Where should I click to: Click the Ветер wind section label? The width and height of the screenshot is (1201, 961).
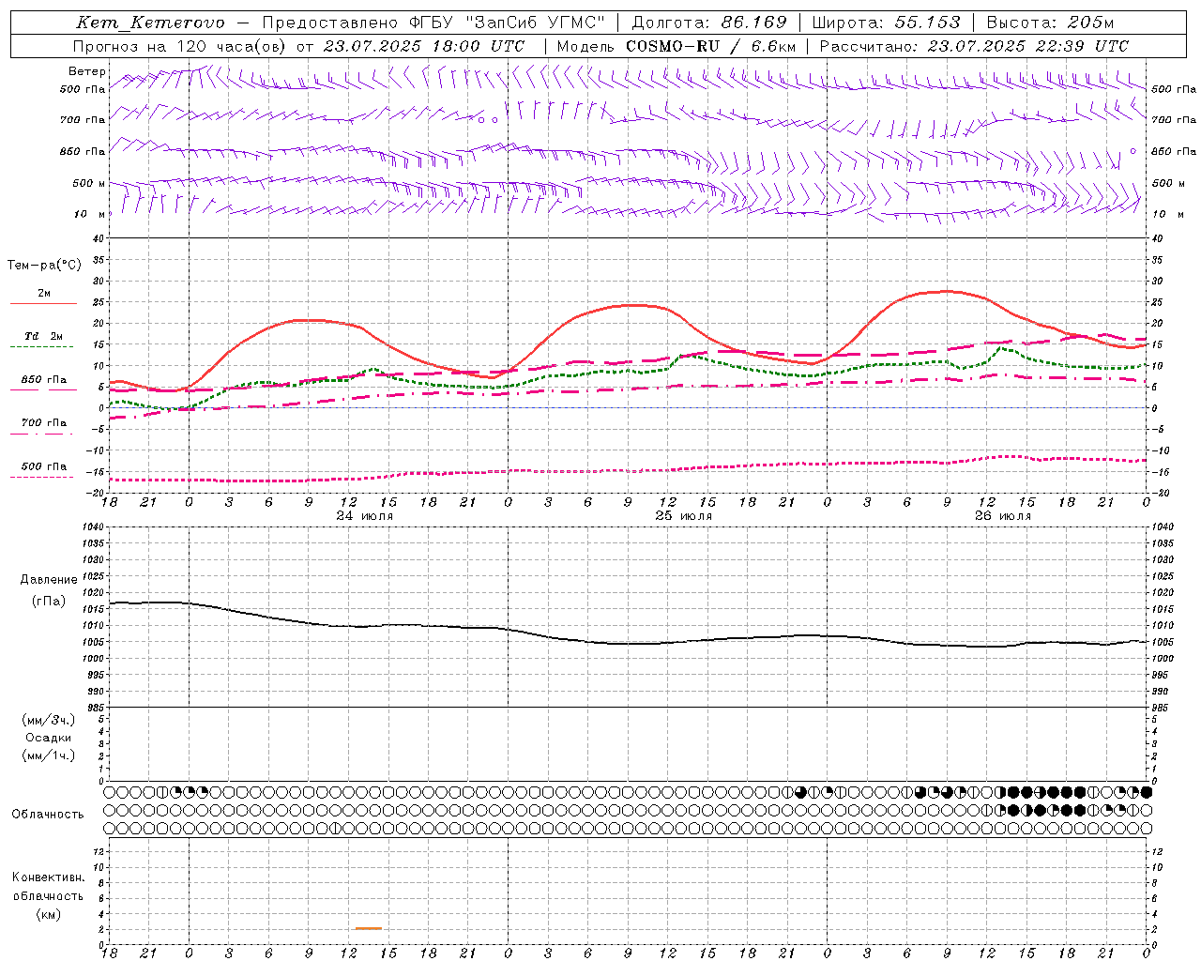tap(87, 71)
